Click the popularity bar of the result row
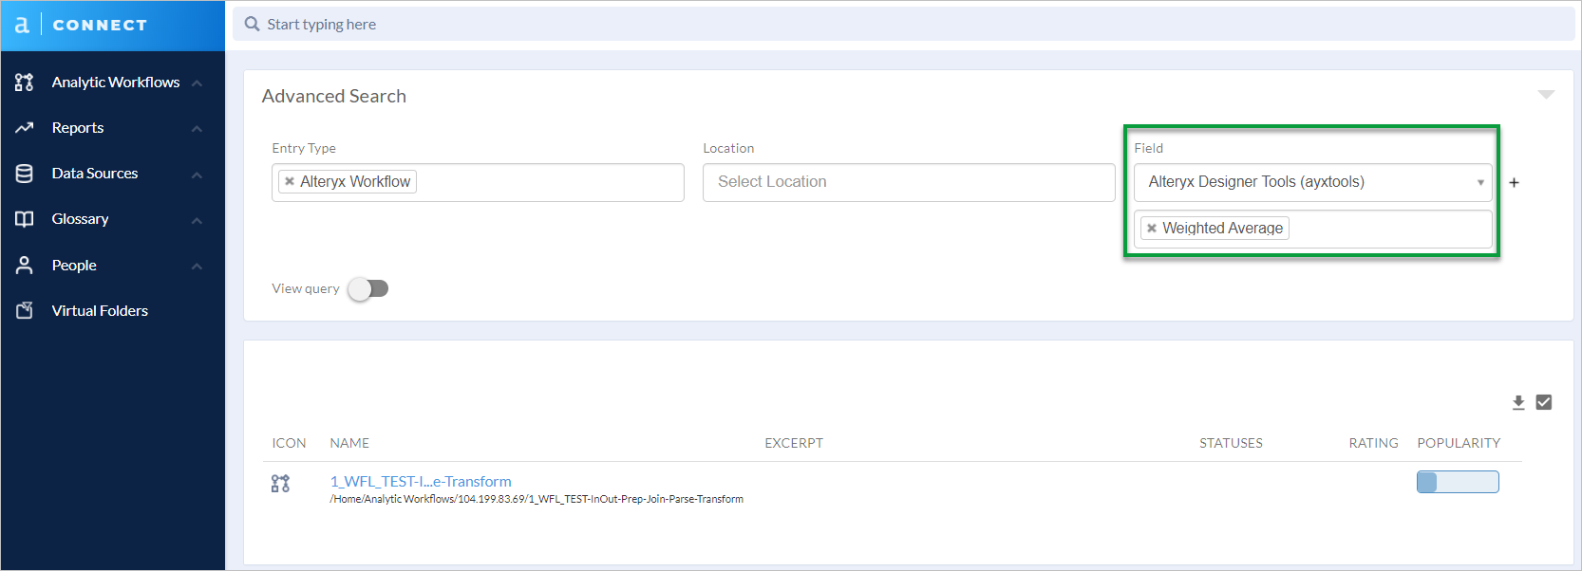This screenshot has height=571, width=1582. pos(1458,482)
